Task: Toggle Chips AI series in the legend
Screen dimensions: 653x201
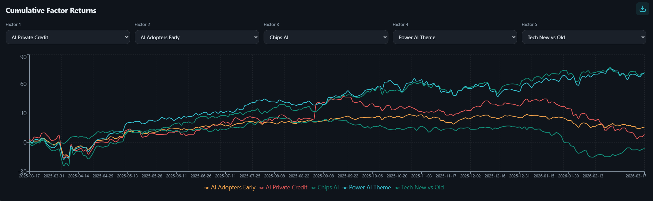Action: pos(325,187)
